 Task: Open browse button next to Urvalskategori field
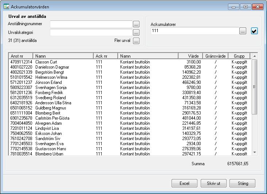click(136, 32)
